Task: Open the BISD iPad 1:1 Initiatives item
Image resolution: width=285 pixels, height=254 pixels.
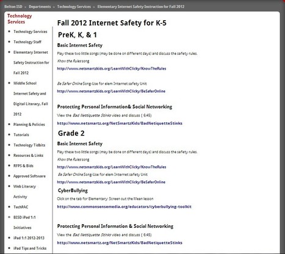Action: point(24,222)
